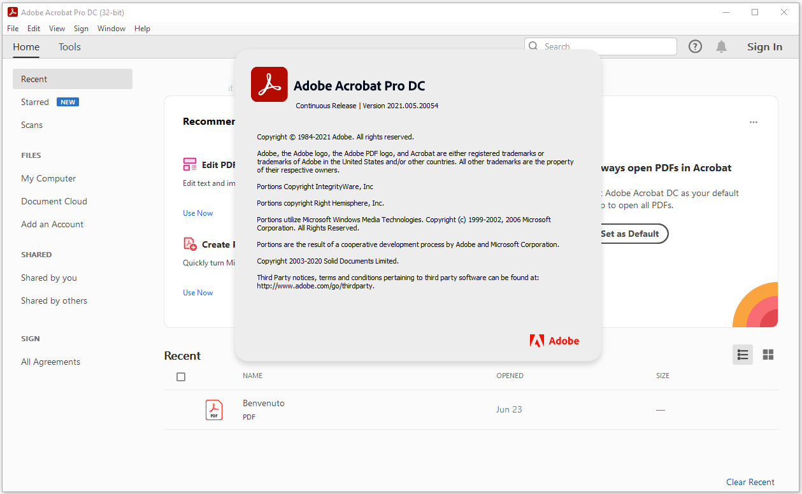802x494 pixels.
Task: Open the Help menu
Action: [143, 29]
